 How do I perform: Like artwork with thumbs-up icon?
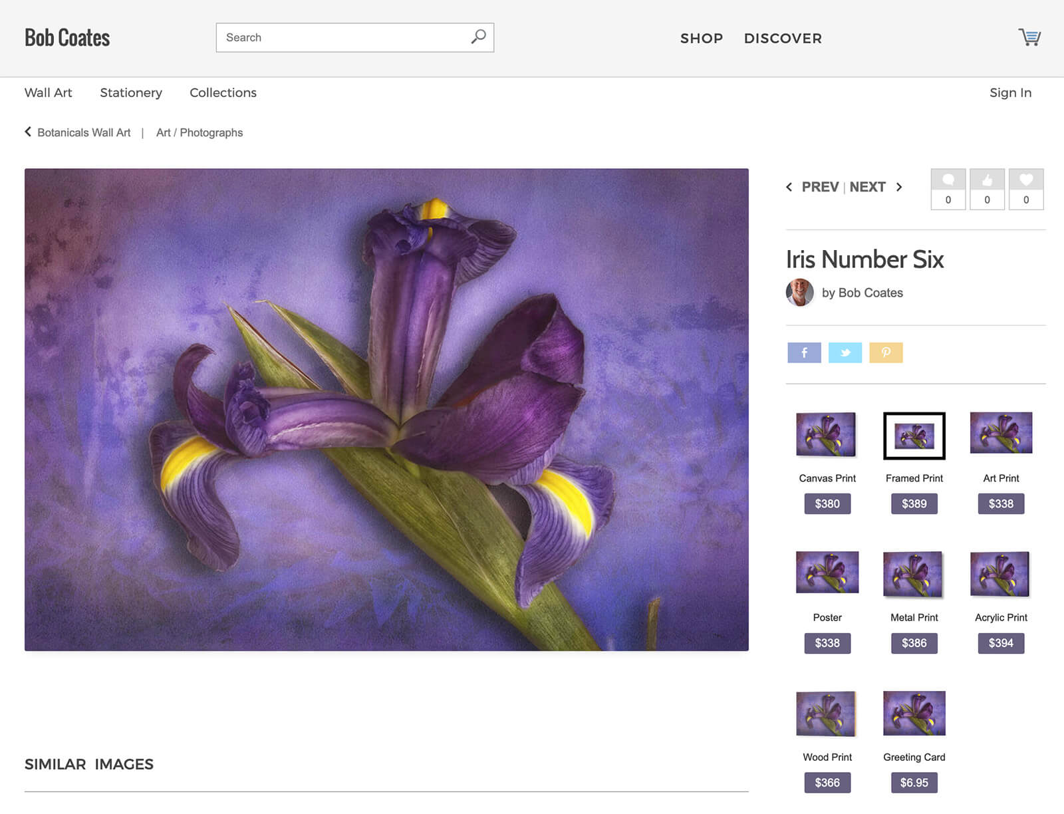[x=987, y=180]
